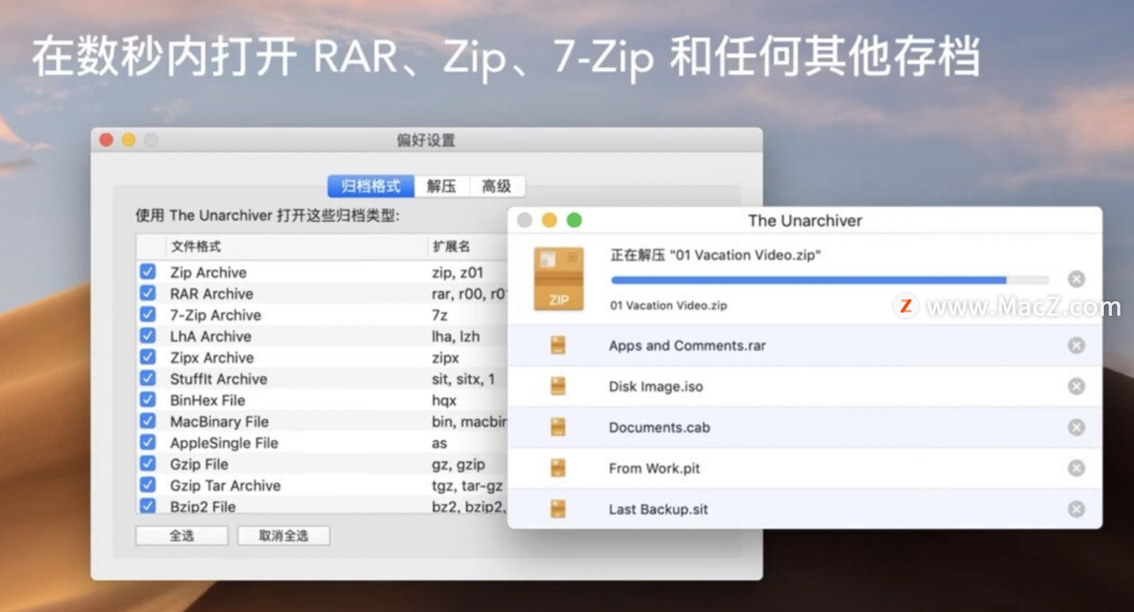Click the 'zip, z01' extension cell
The width and height of the screenshot is (1134, 612).
(457, 273)
